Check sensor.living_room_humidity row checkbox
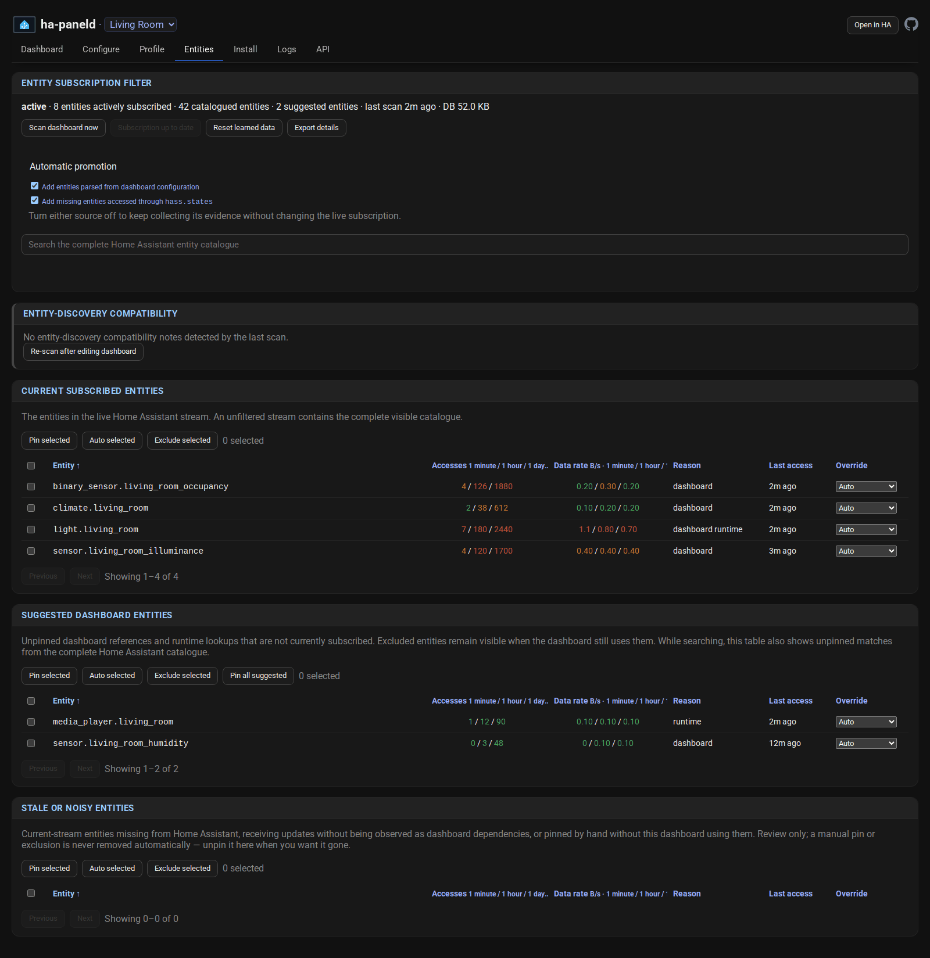This screenshot has width=930, height=958. (31, 743)
